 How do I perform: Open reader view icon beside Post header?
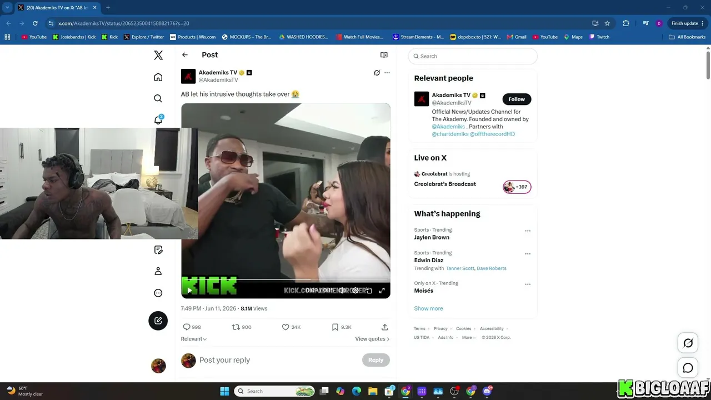(x=384, y=55)
